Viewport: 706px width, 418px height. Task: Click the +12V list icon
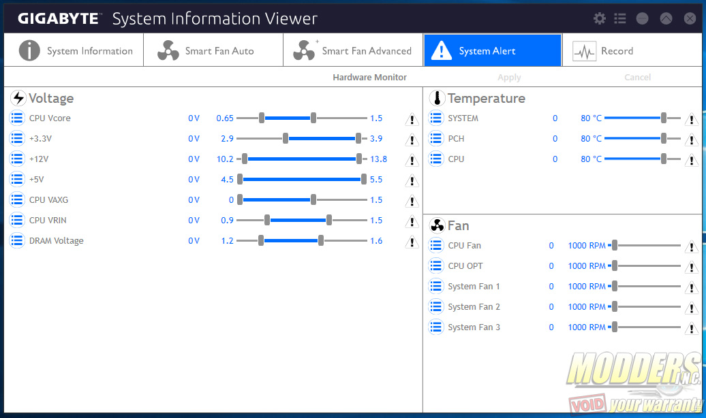[17, 159]
